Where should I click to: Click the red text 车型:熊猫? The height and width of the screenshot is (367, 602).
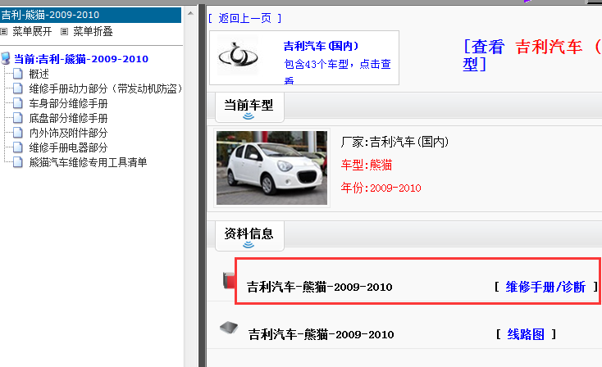click(367, 165)
